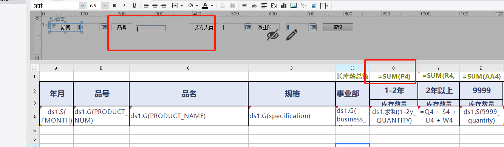Select the 长库龄总额 cell
The height and width of the screenshot is (147, 504).
pyautogui.click(x=352, y=76)
